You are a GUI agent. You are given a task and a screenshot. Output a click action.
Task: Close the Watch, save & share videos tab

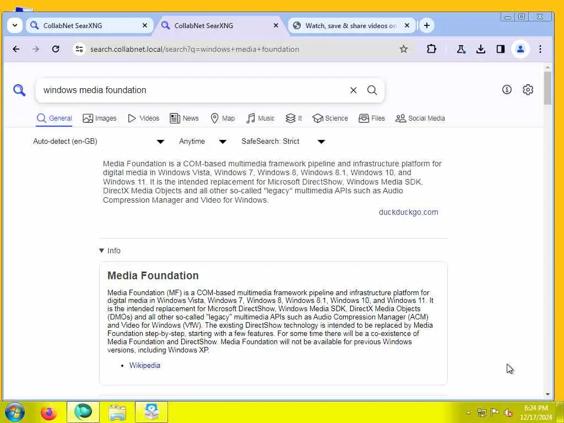[407, 25]
